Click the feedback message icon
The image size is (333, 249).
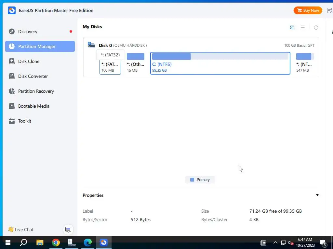[68, 230]
